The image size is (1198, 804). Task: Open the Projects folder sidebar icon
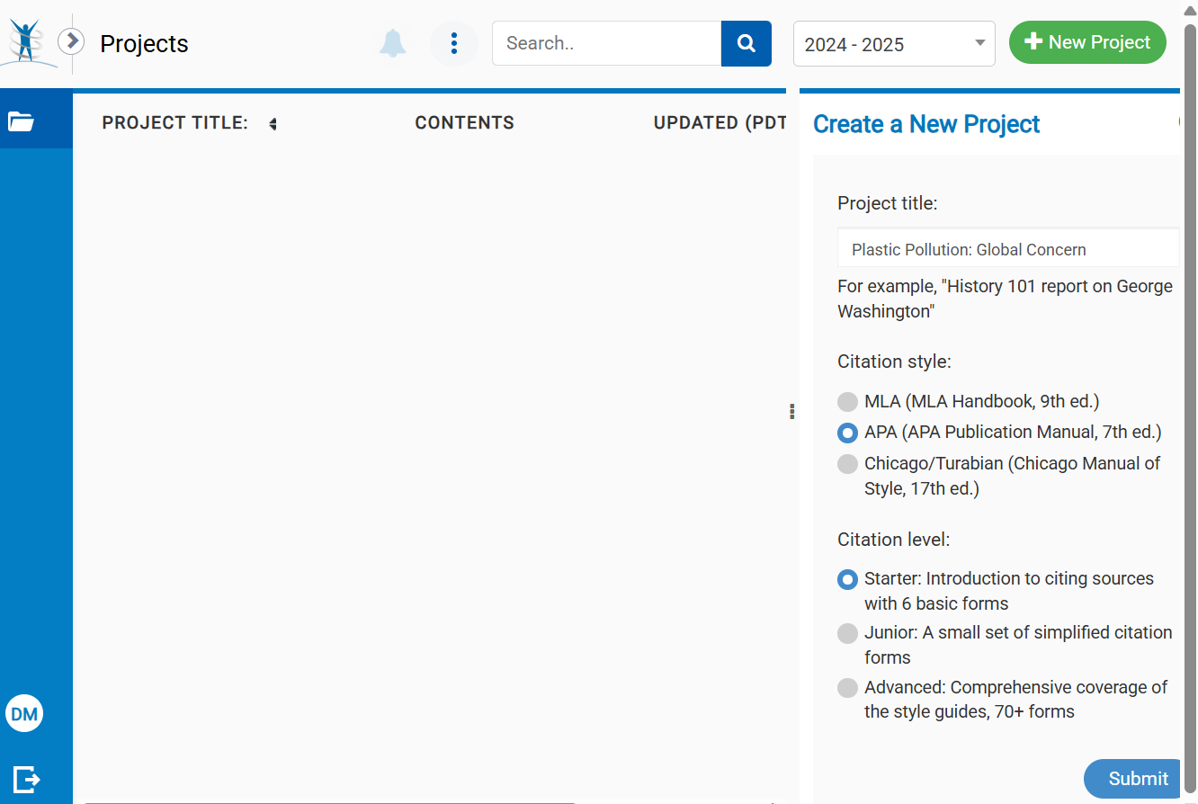point(22,121)
